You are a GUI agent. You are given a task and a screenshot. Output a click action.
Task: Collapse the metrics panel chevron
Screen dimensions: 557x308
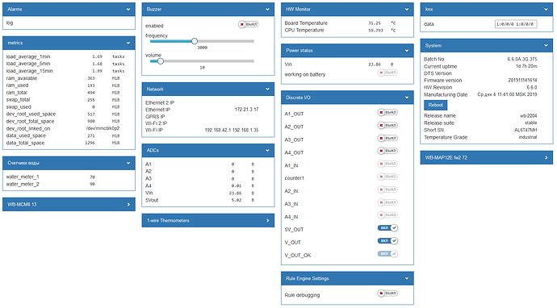(128, 43)
